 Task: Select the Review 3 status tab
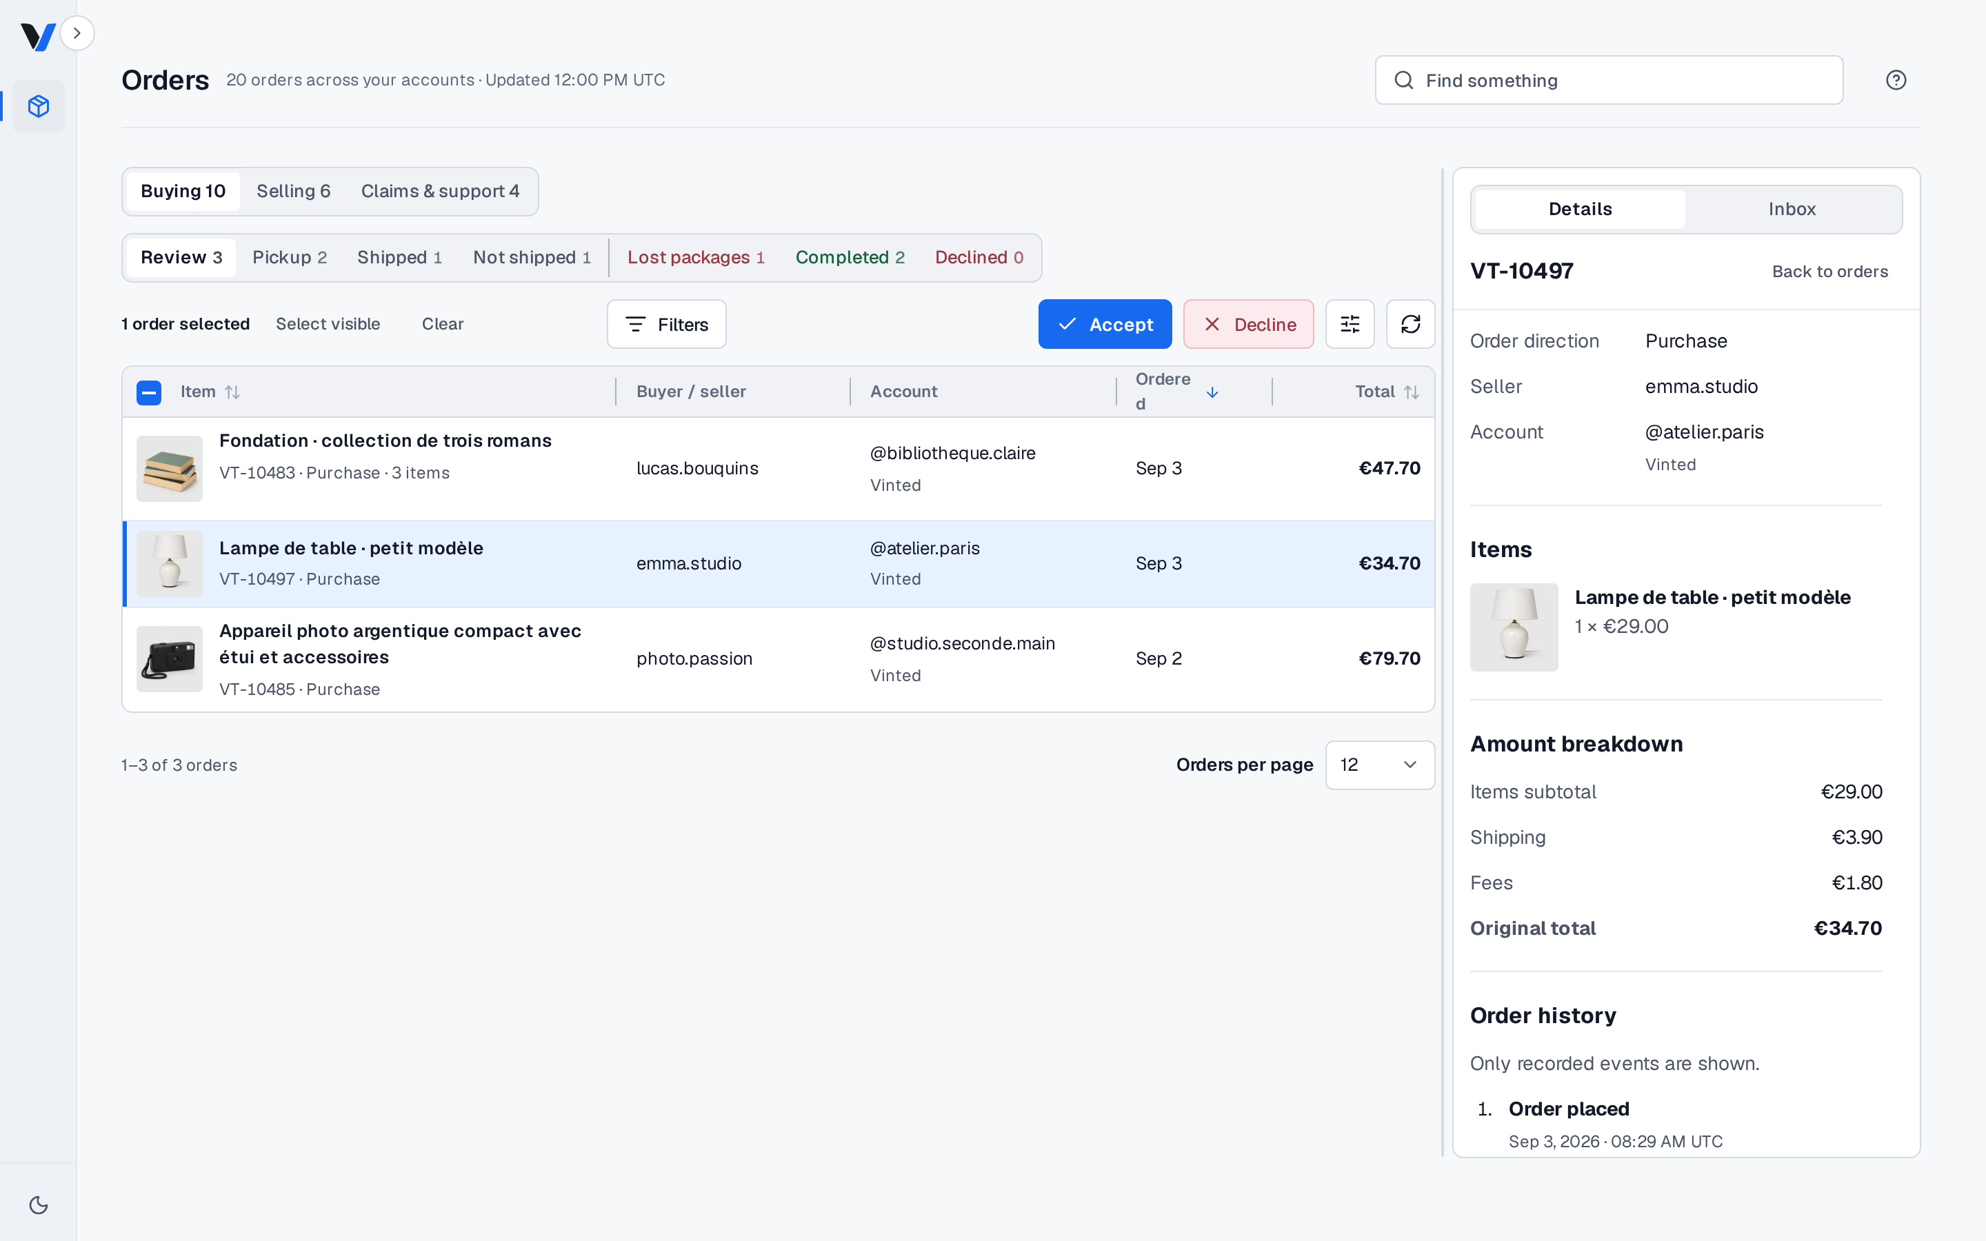(x=181, y=258)
